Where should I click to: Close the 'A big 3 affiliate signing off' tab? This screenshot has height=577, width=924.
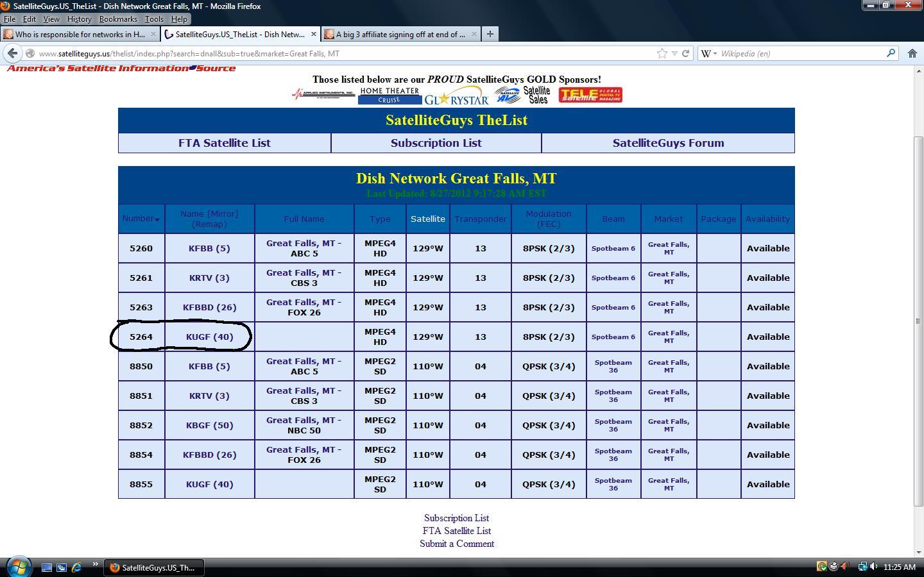tap(474, 34)
